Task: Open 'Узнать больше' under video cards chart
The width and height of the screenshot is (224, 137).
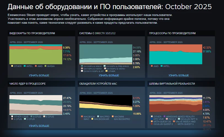Action: (x=39, y=75)
